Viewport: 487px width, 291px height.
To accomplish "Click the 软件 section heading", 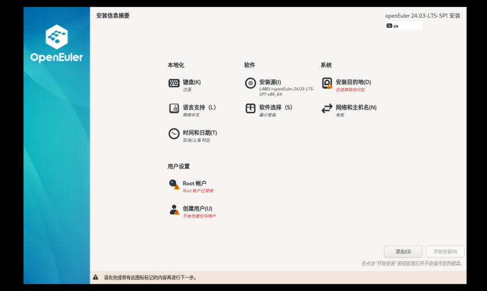I will coord(250,65).
